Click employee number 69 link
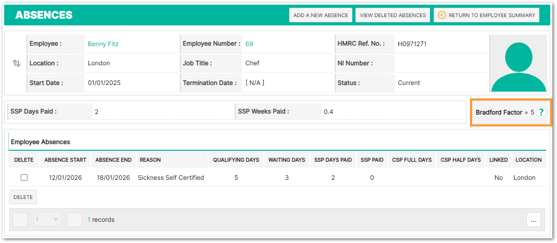This screenshot has width=557, height=243. point(249,44)
